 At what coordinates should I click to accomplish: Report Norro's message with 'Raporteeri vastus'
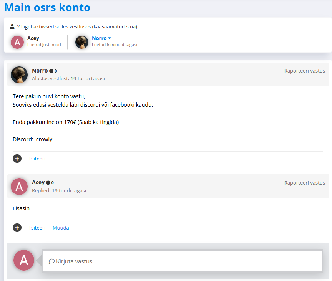(x=304, y=71)
